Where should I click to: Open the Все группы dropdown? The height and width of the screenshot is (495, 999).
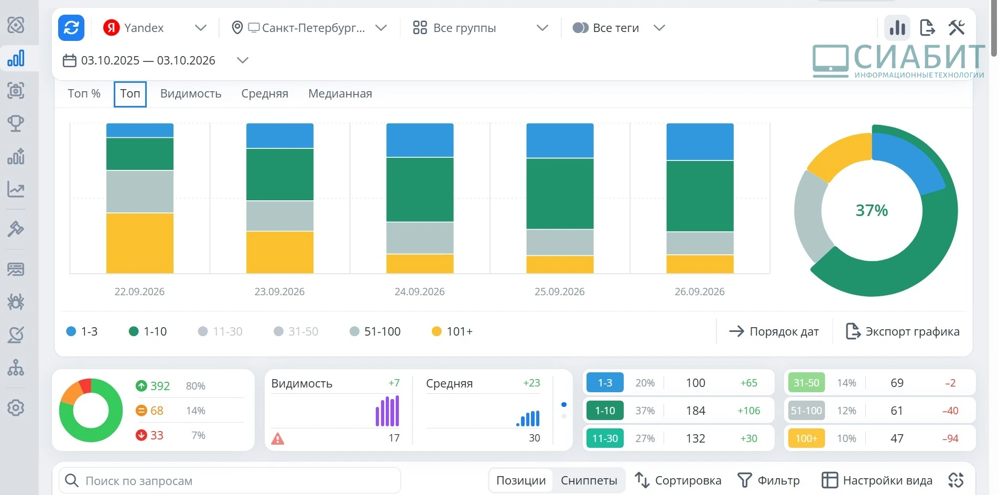click(480, 28)
